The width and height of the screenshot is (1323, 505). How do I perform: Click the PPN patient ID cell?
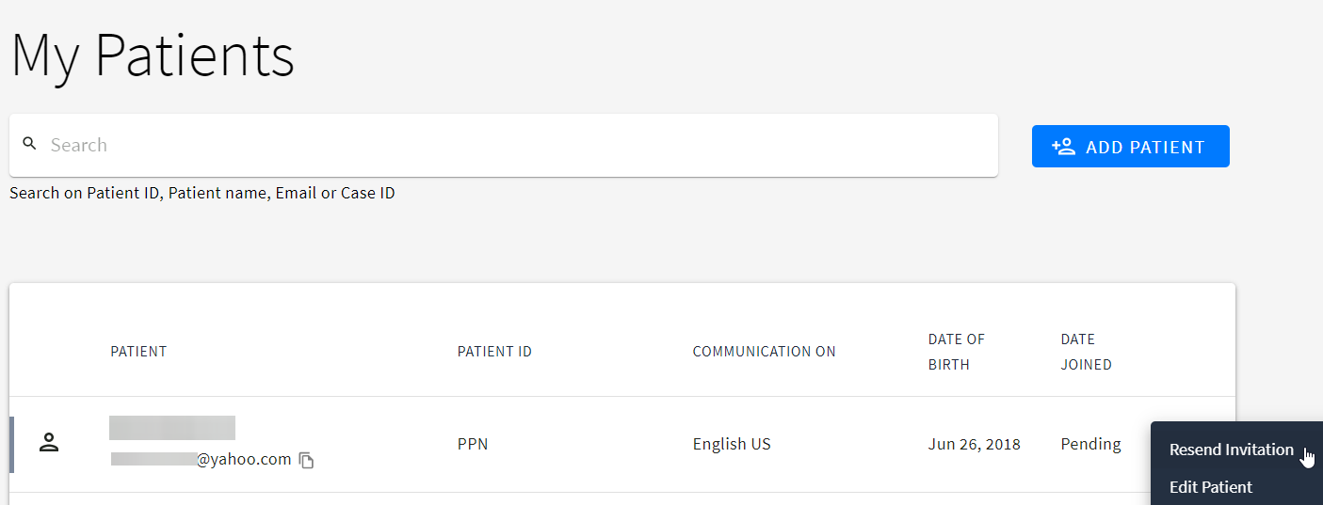pos(473,444)
